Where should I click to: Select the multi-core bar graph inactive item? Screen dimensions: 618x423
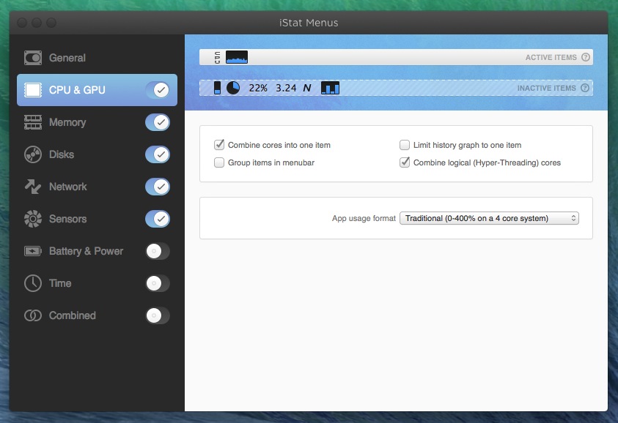pyautogui.click(x=331, y=88)
